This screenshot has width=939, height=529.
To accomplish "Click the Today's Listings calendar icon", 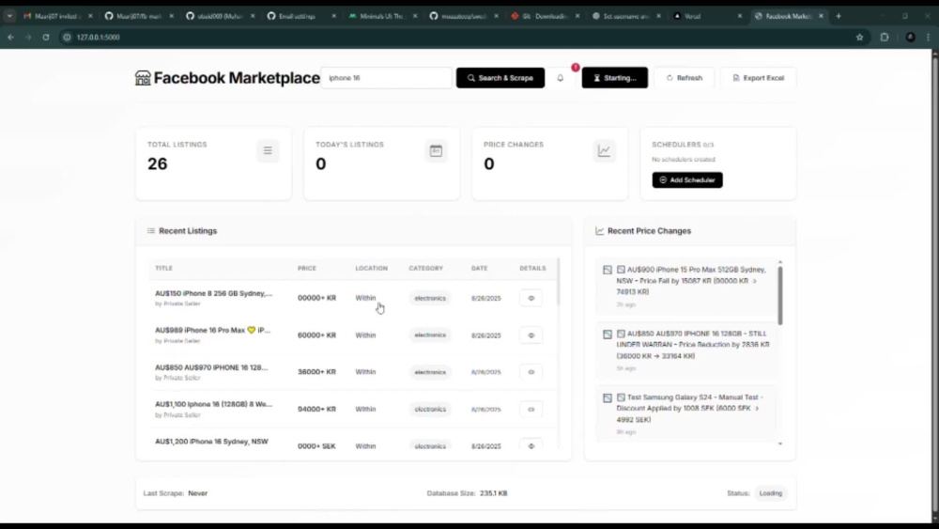I will coord(436,151).
